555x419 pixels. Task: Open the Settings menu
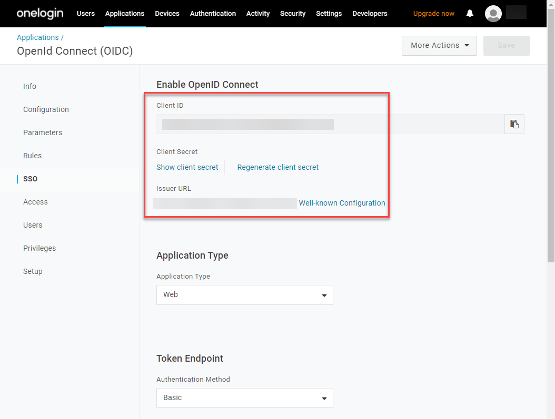(329, 14)
